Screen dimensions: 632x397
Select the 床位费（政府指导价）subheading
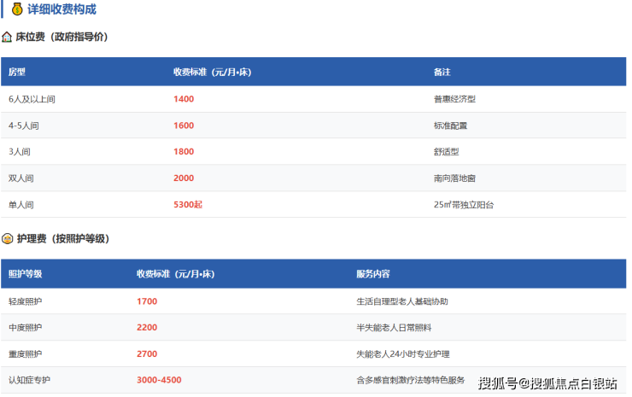(x=62, y=37)
